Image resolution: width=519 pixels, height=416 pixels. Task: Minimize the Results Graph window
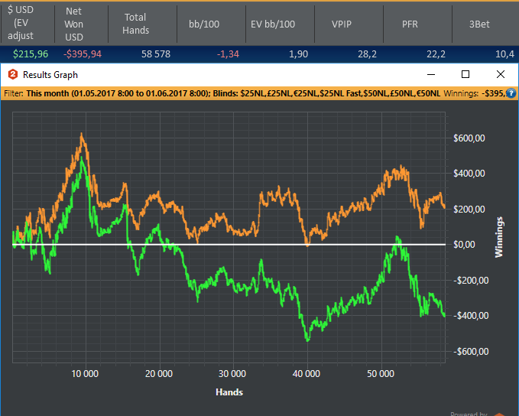click(x=431, y=74)
